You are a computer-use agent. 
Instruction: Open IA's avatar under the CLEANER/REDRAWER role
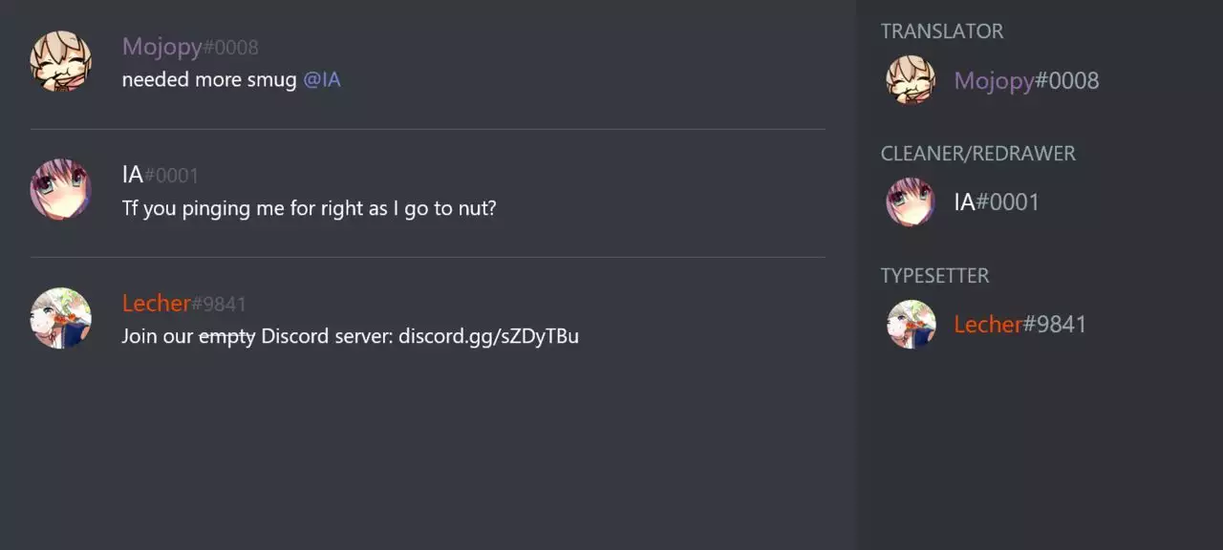click(x=911, y=202)
